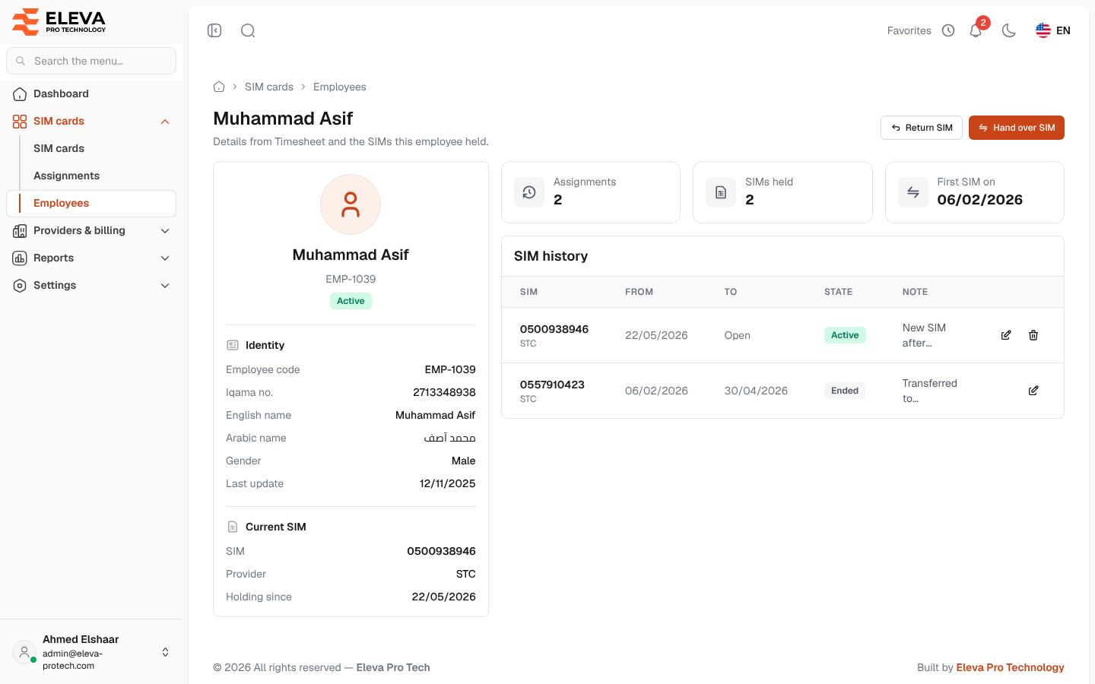
Task: Expand Providers & billing chevron
Action: (x=165, y=231)
